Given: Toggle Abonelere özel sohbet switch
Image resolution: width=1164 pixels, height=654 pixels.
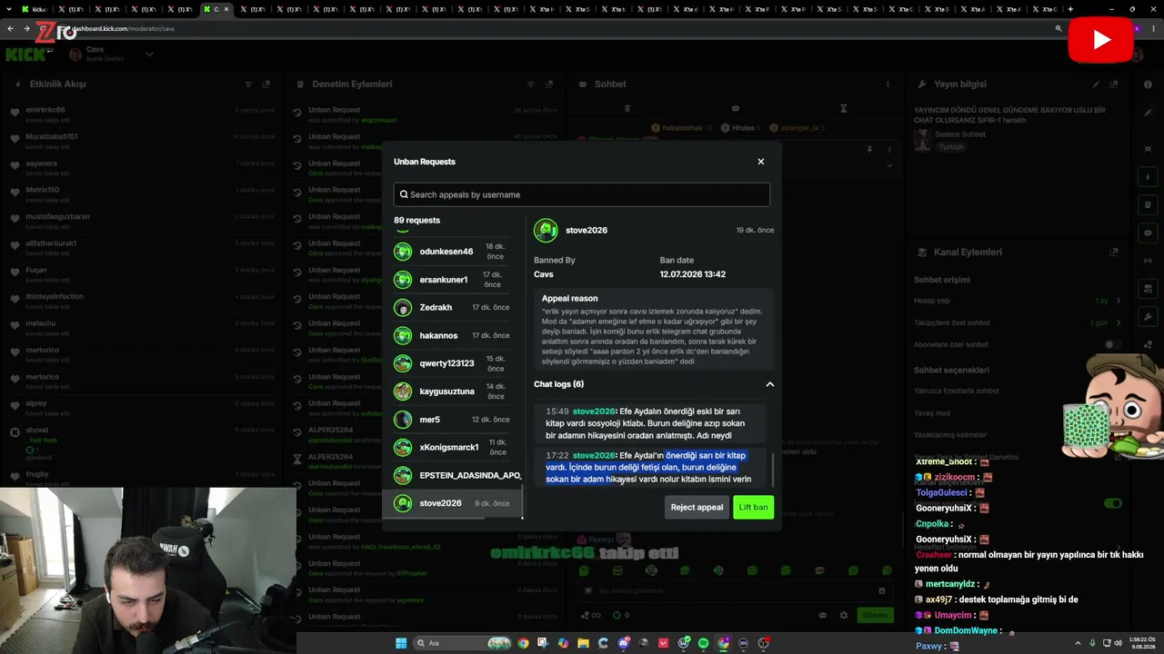Looking at the screenshot, I should (x=1111, y=345).
